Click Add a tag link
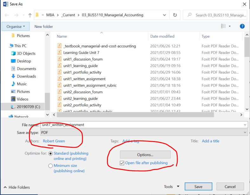This screenshot has height=195, width=250. [x=131, y=141]
